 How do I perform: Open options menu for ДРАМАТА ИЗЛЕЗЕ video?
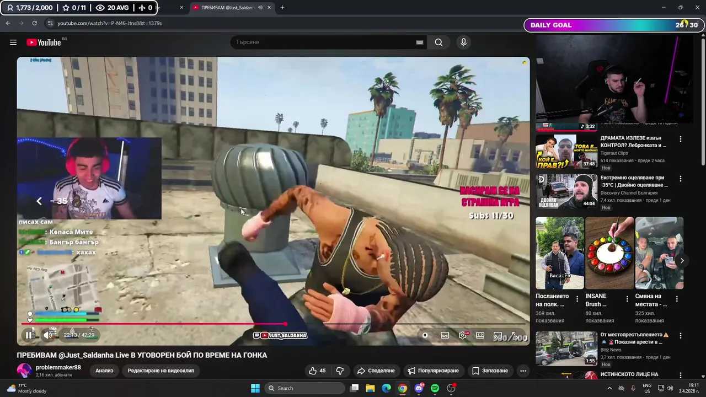(x=681, y=139)
